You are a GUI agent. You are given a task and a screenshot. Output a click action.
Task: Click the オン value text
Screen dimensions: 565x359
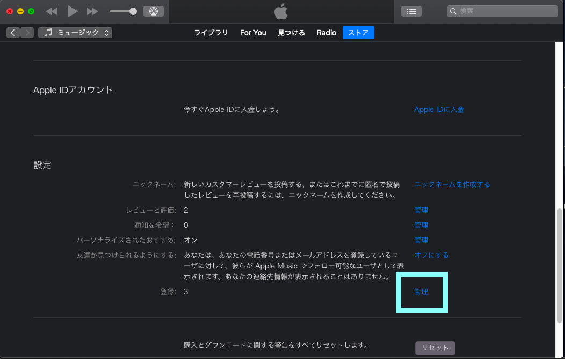[x=191, y=240]
